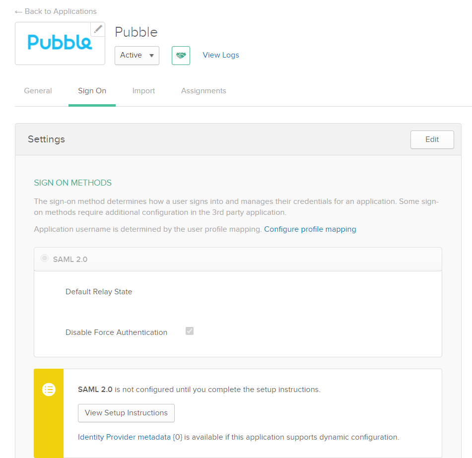Open Configure profile mapping link
Image resolution: width=472 pixels, height=458 pixels.
click(x=310, y=229)
